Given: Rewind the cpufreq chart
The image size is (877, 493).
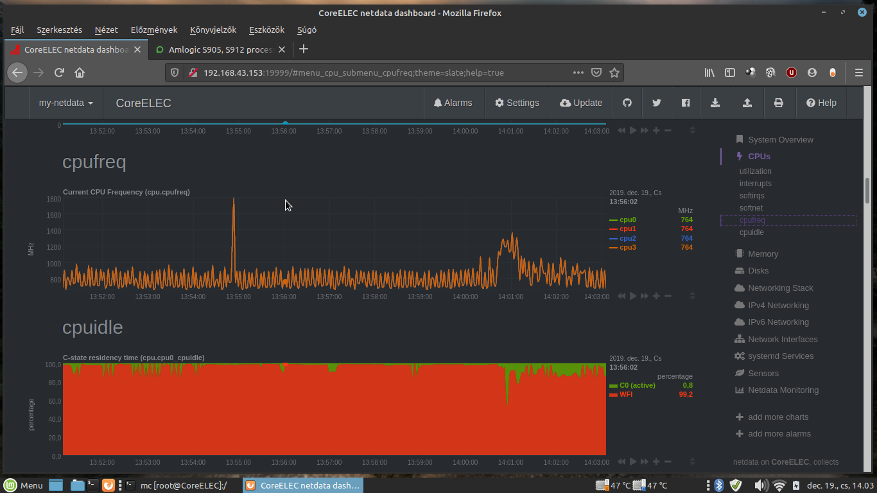Looking at the screenshot, I should click(621, 296).
